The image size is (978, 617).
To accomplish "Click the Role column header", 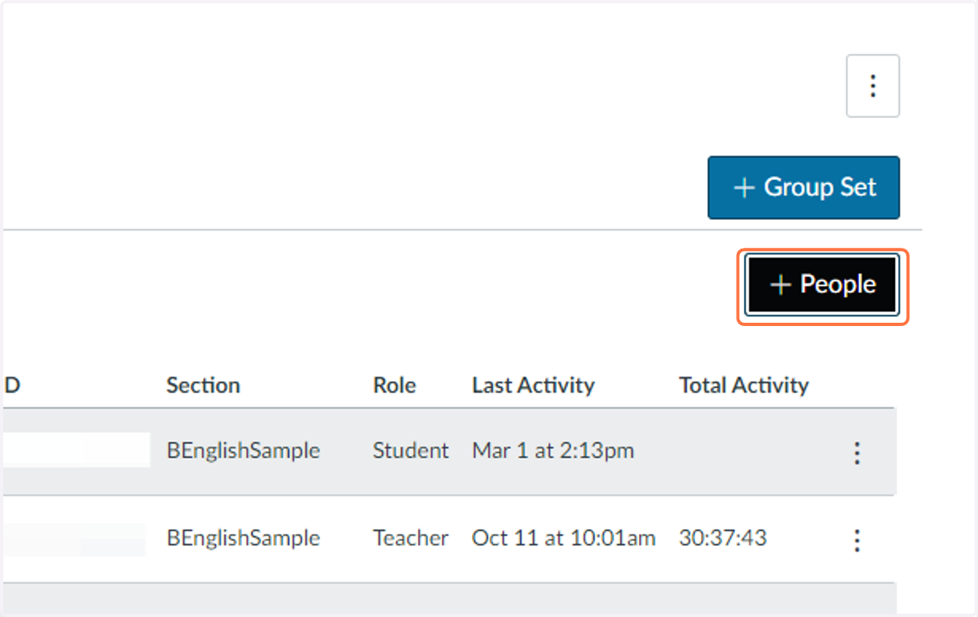I will [394, 386].
